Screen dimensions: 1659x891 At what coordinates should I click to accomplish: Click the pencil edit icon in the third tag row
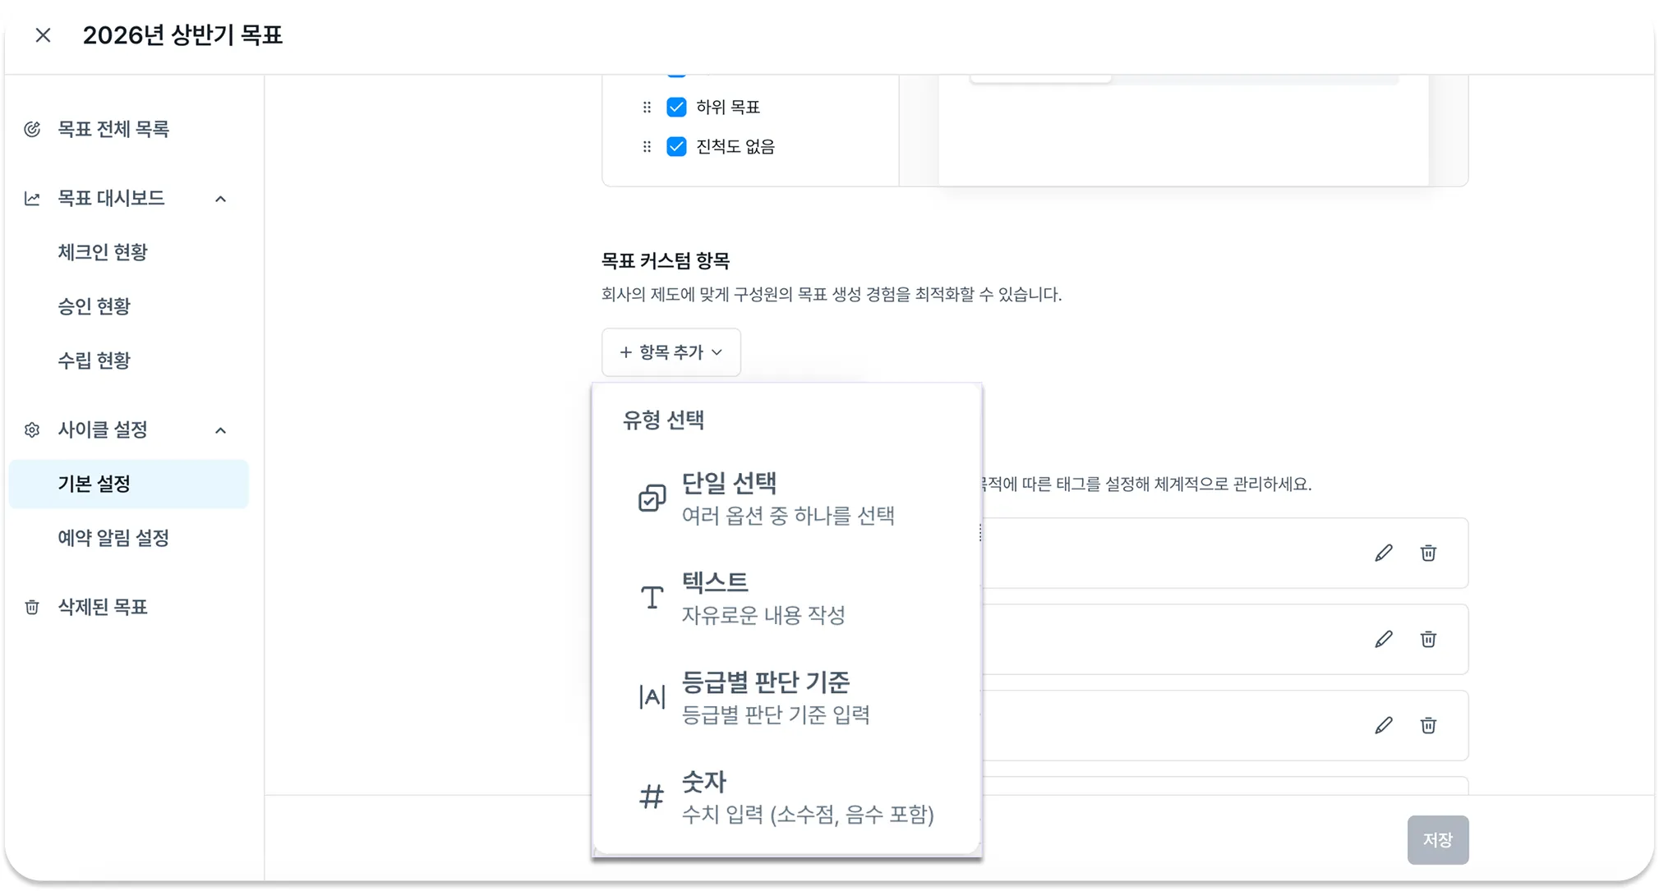point(1384,725)
